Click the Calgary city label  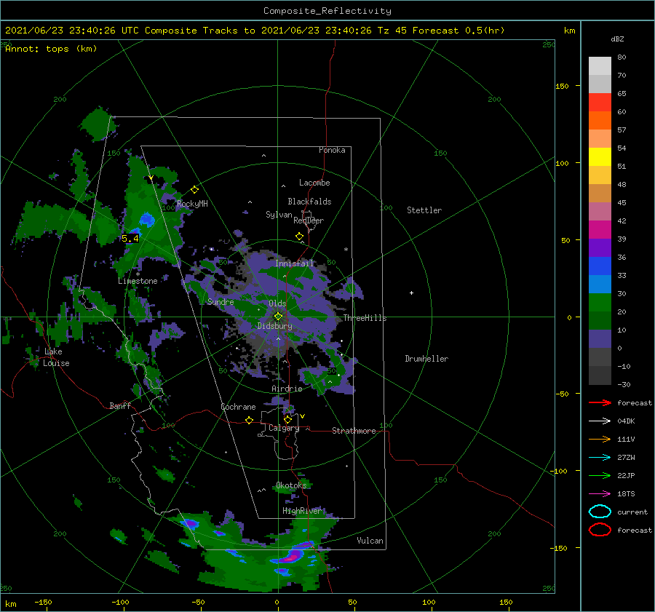[x=284, y=428]
